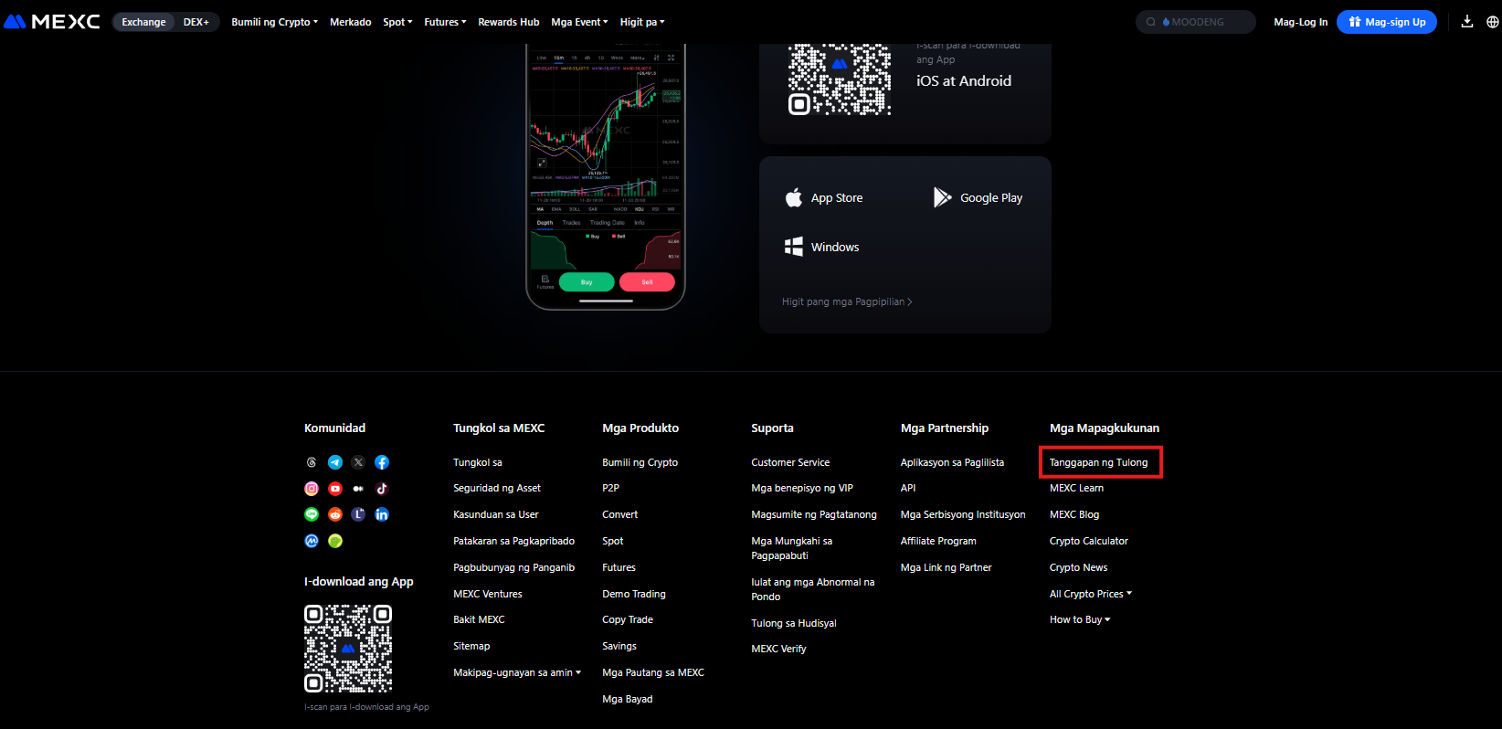1502x729 pixels.
Task: Open the API partnership link
Action: tap(908, 488)
